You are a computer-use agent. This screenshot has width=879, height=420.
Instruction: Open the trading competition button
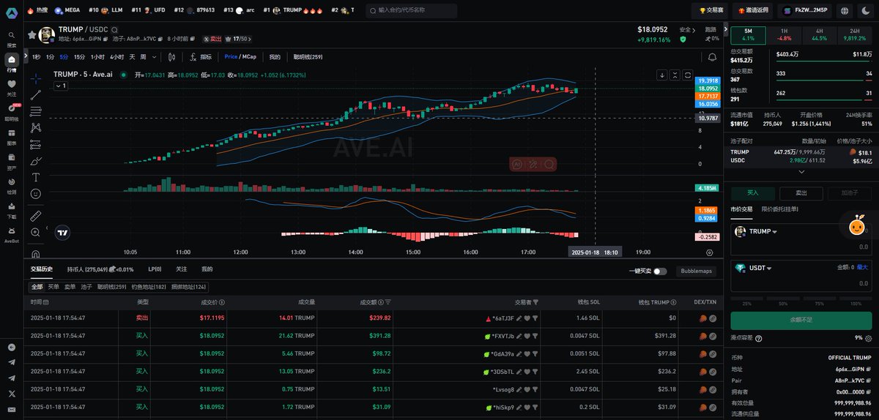coord(710,11)
